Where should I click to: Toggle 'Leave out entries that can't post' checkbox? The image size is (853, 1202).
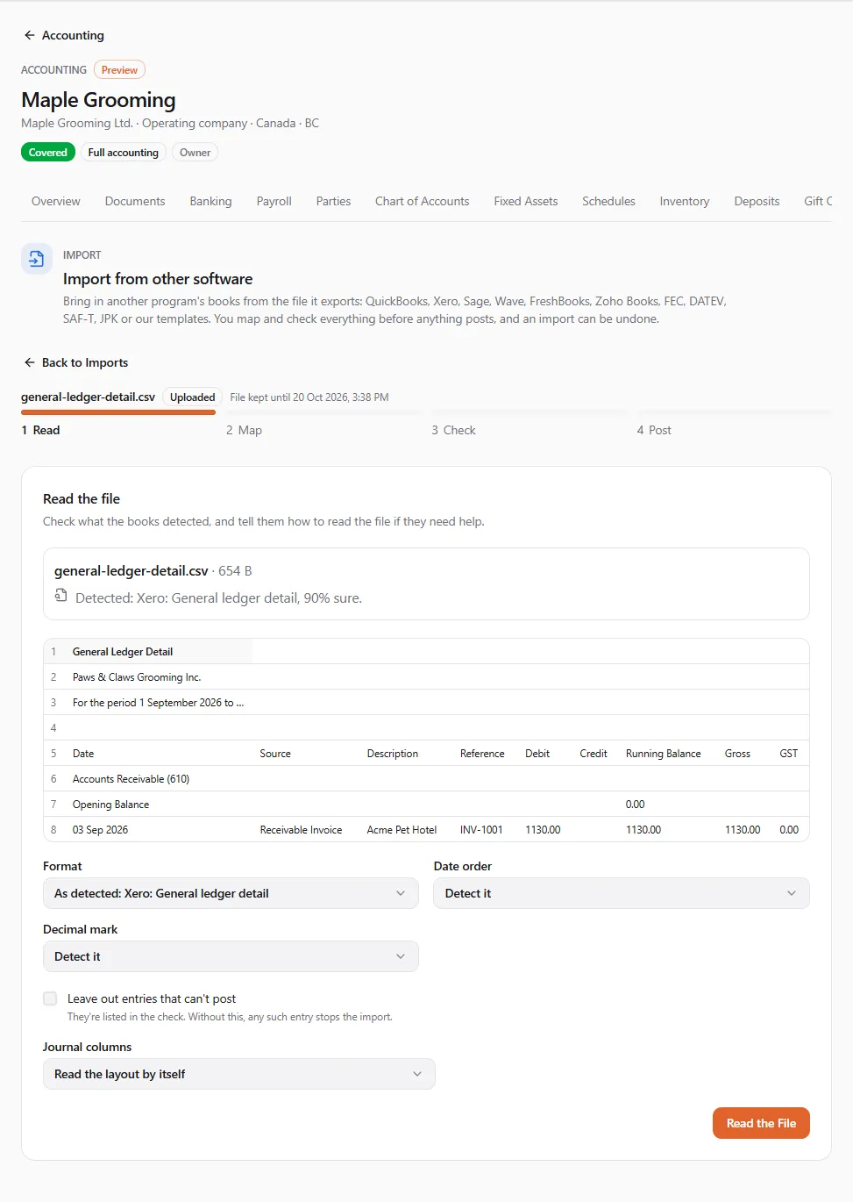50,998
